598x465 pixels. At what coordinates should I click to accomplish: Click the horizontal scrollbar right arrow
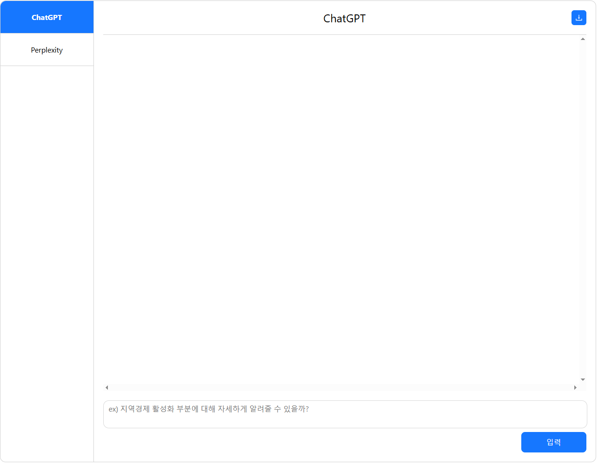[575, 387]
